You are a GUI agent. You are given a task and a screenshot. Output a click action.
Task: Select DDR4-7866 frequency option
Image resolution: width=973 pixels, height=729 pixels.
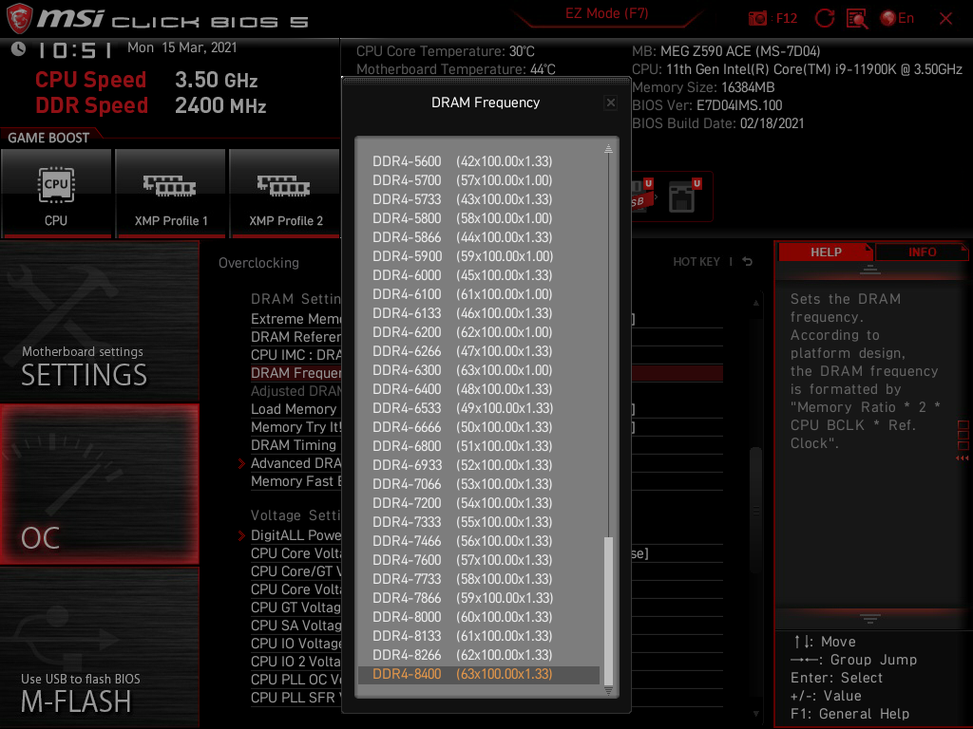(x=479, y=598)
